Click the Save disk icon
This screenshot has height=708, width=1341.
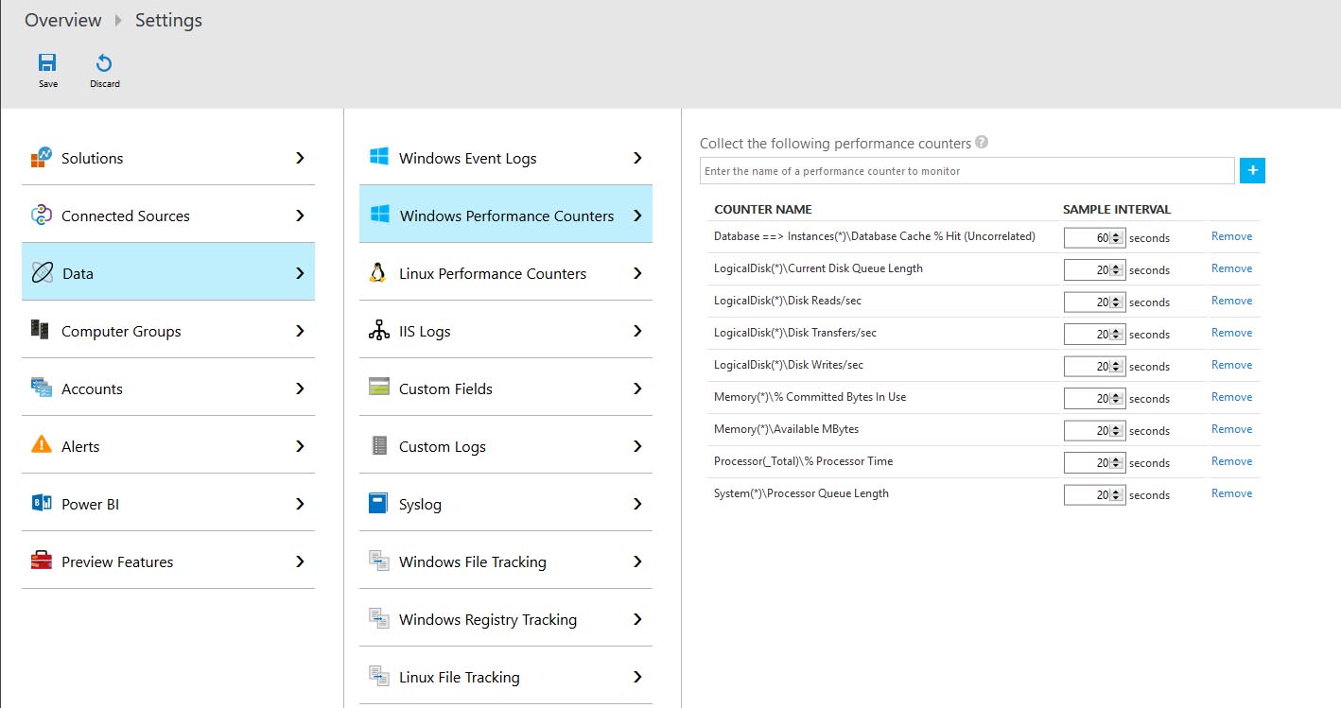pyautogui.click(x=47, y=63)
